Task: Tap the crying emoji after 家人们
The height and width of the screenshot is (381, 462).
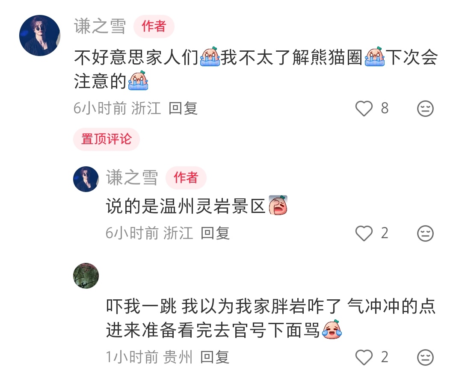Action: pos(210,56)
